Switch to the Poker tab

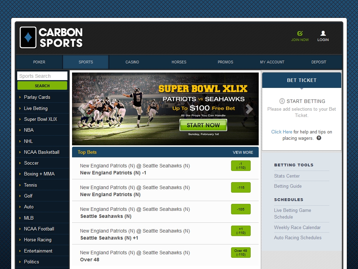pos(39,62)
